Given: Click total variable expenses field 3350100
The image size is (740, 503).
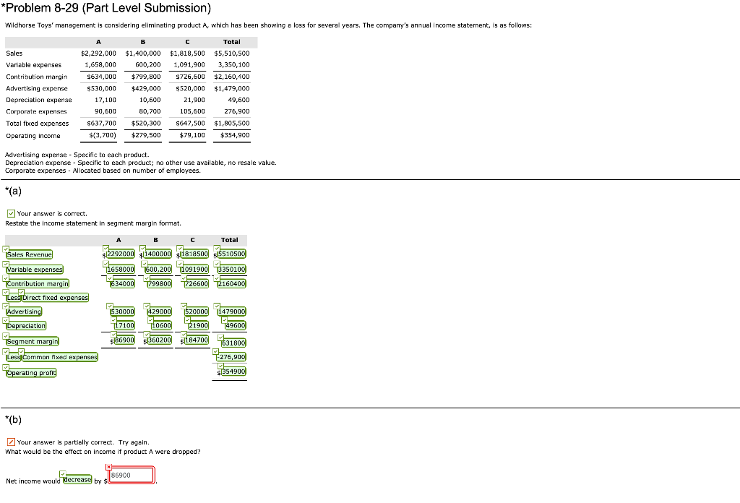Looking at the screenshot, I should coord(232,270).
